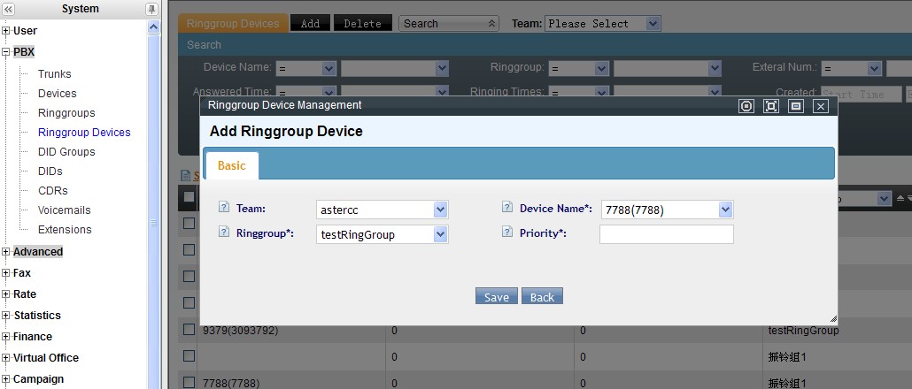Select the Basic tab
The image size is (912, 389).
232,165
